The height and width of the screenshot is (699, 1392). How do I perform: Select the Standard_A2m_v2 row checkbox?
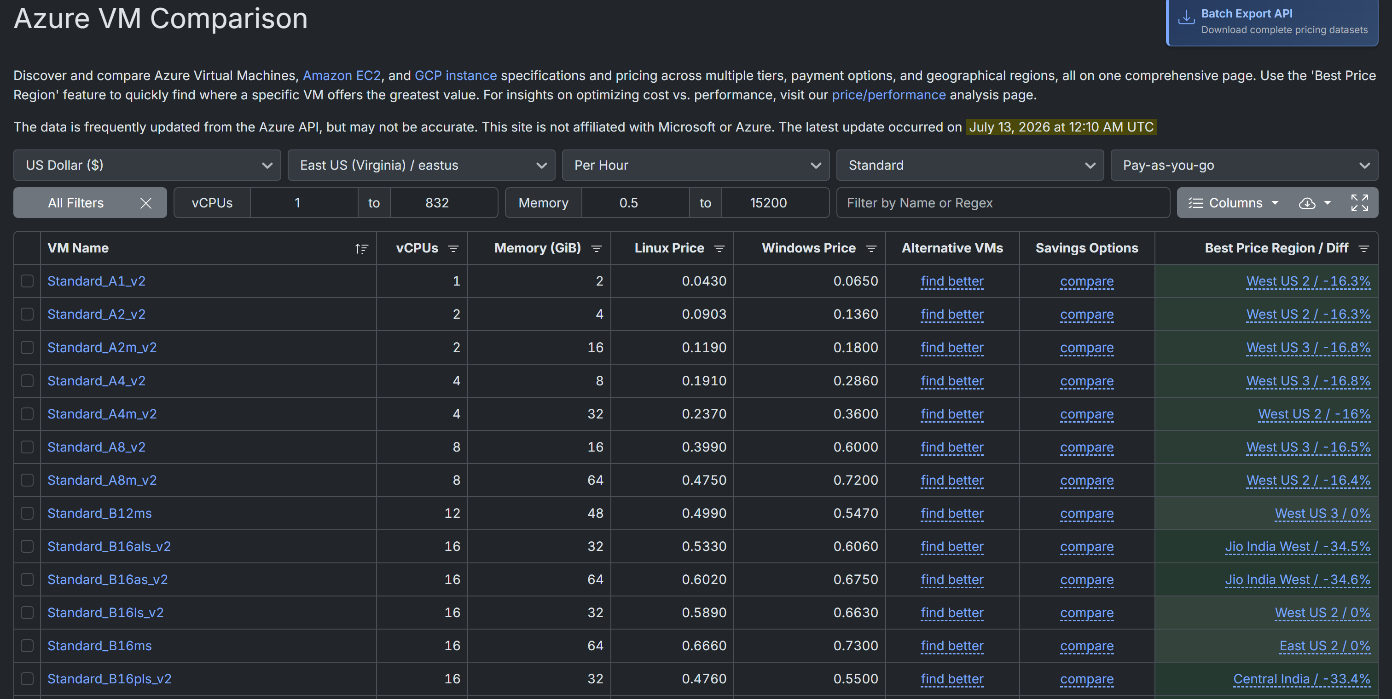[27, 348]
